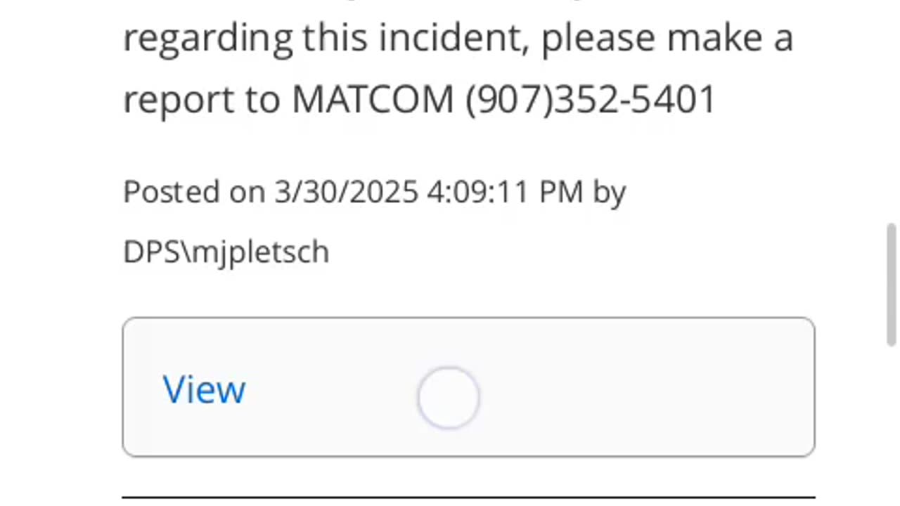This screenshot has height=506, width=900.
Task: Click the MATCOM phone number (907)352-5401
Action: 591,99
